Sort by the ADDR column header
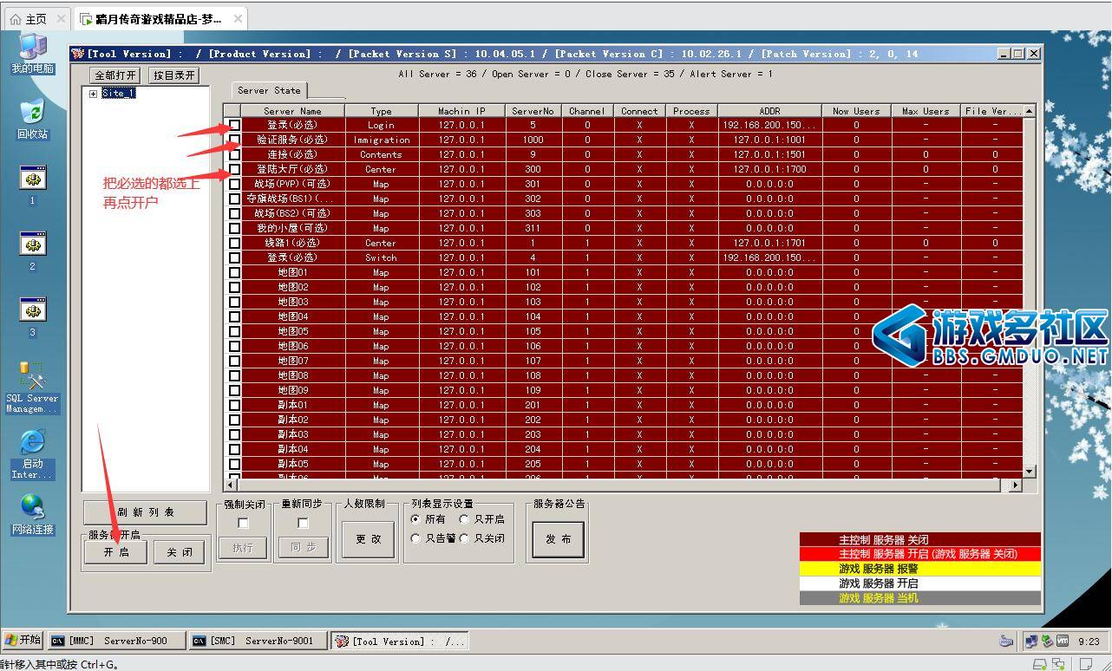 click(769, 111)
